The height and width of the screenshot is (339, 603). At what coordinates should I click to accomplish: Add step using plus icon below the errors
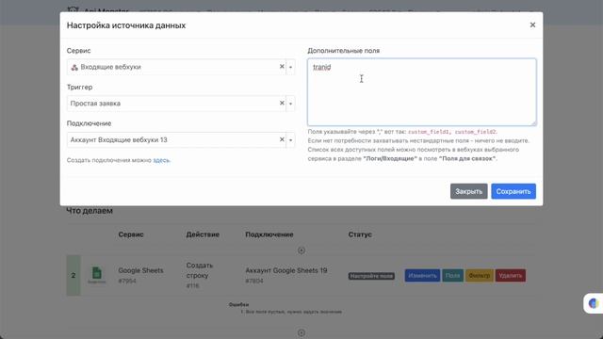tap(301, 332)
